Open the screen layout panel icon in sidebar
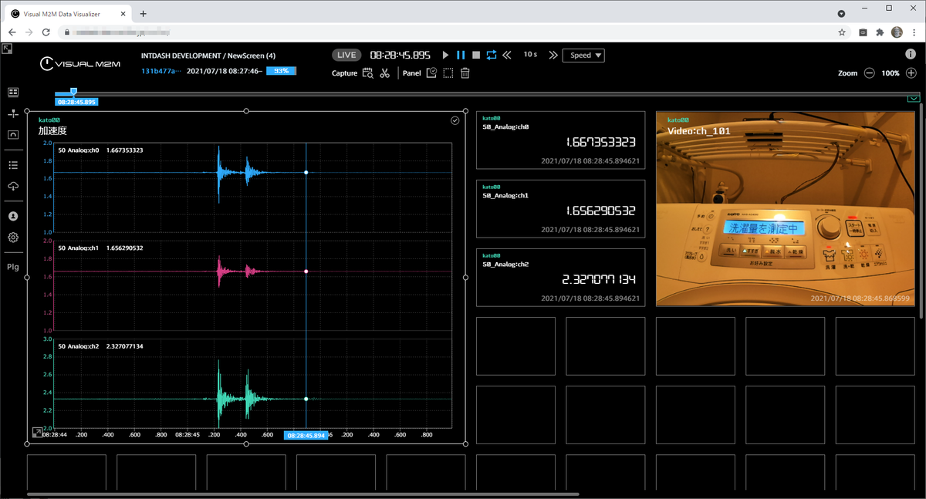 13,93
